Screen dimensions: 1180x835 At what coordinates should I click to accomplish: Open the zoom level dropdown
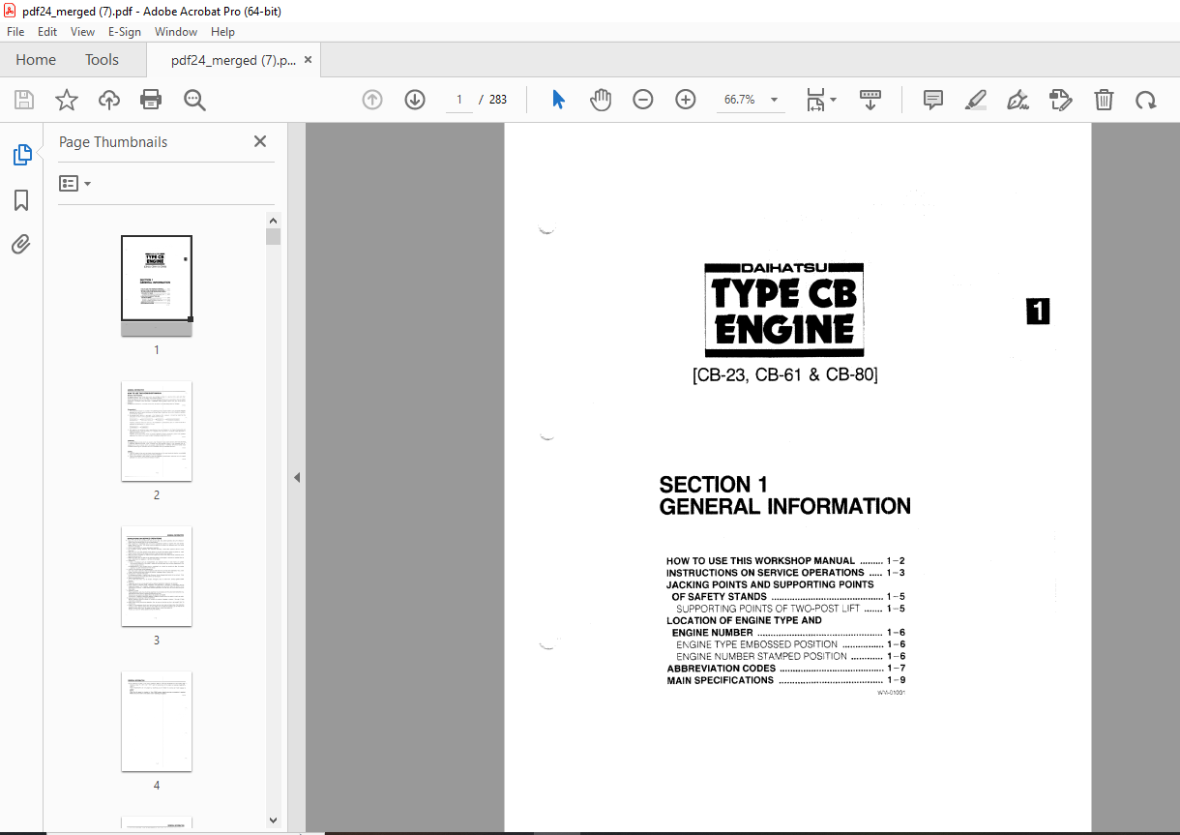774,100
